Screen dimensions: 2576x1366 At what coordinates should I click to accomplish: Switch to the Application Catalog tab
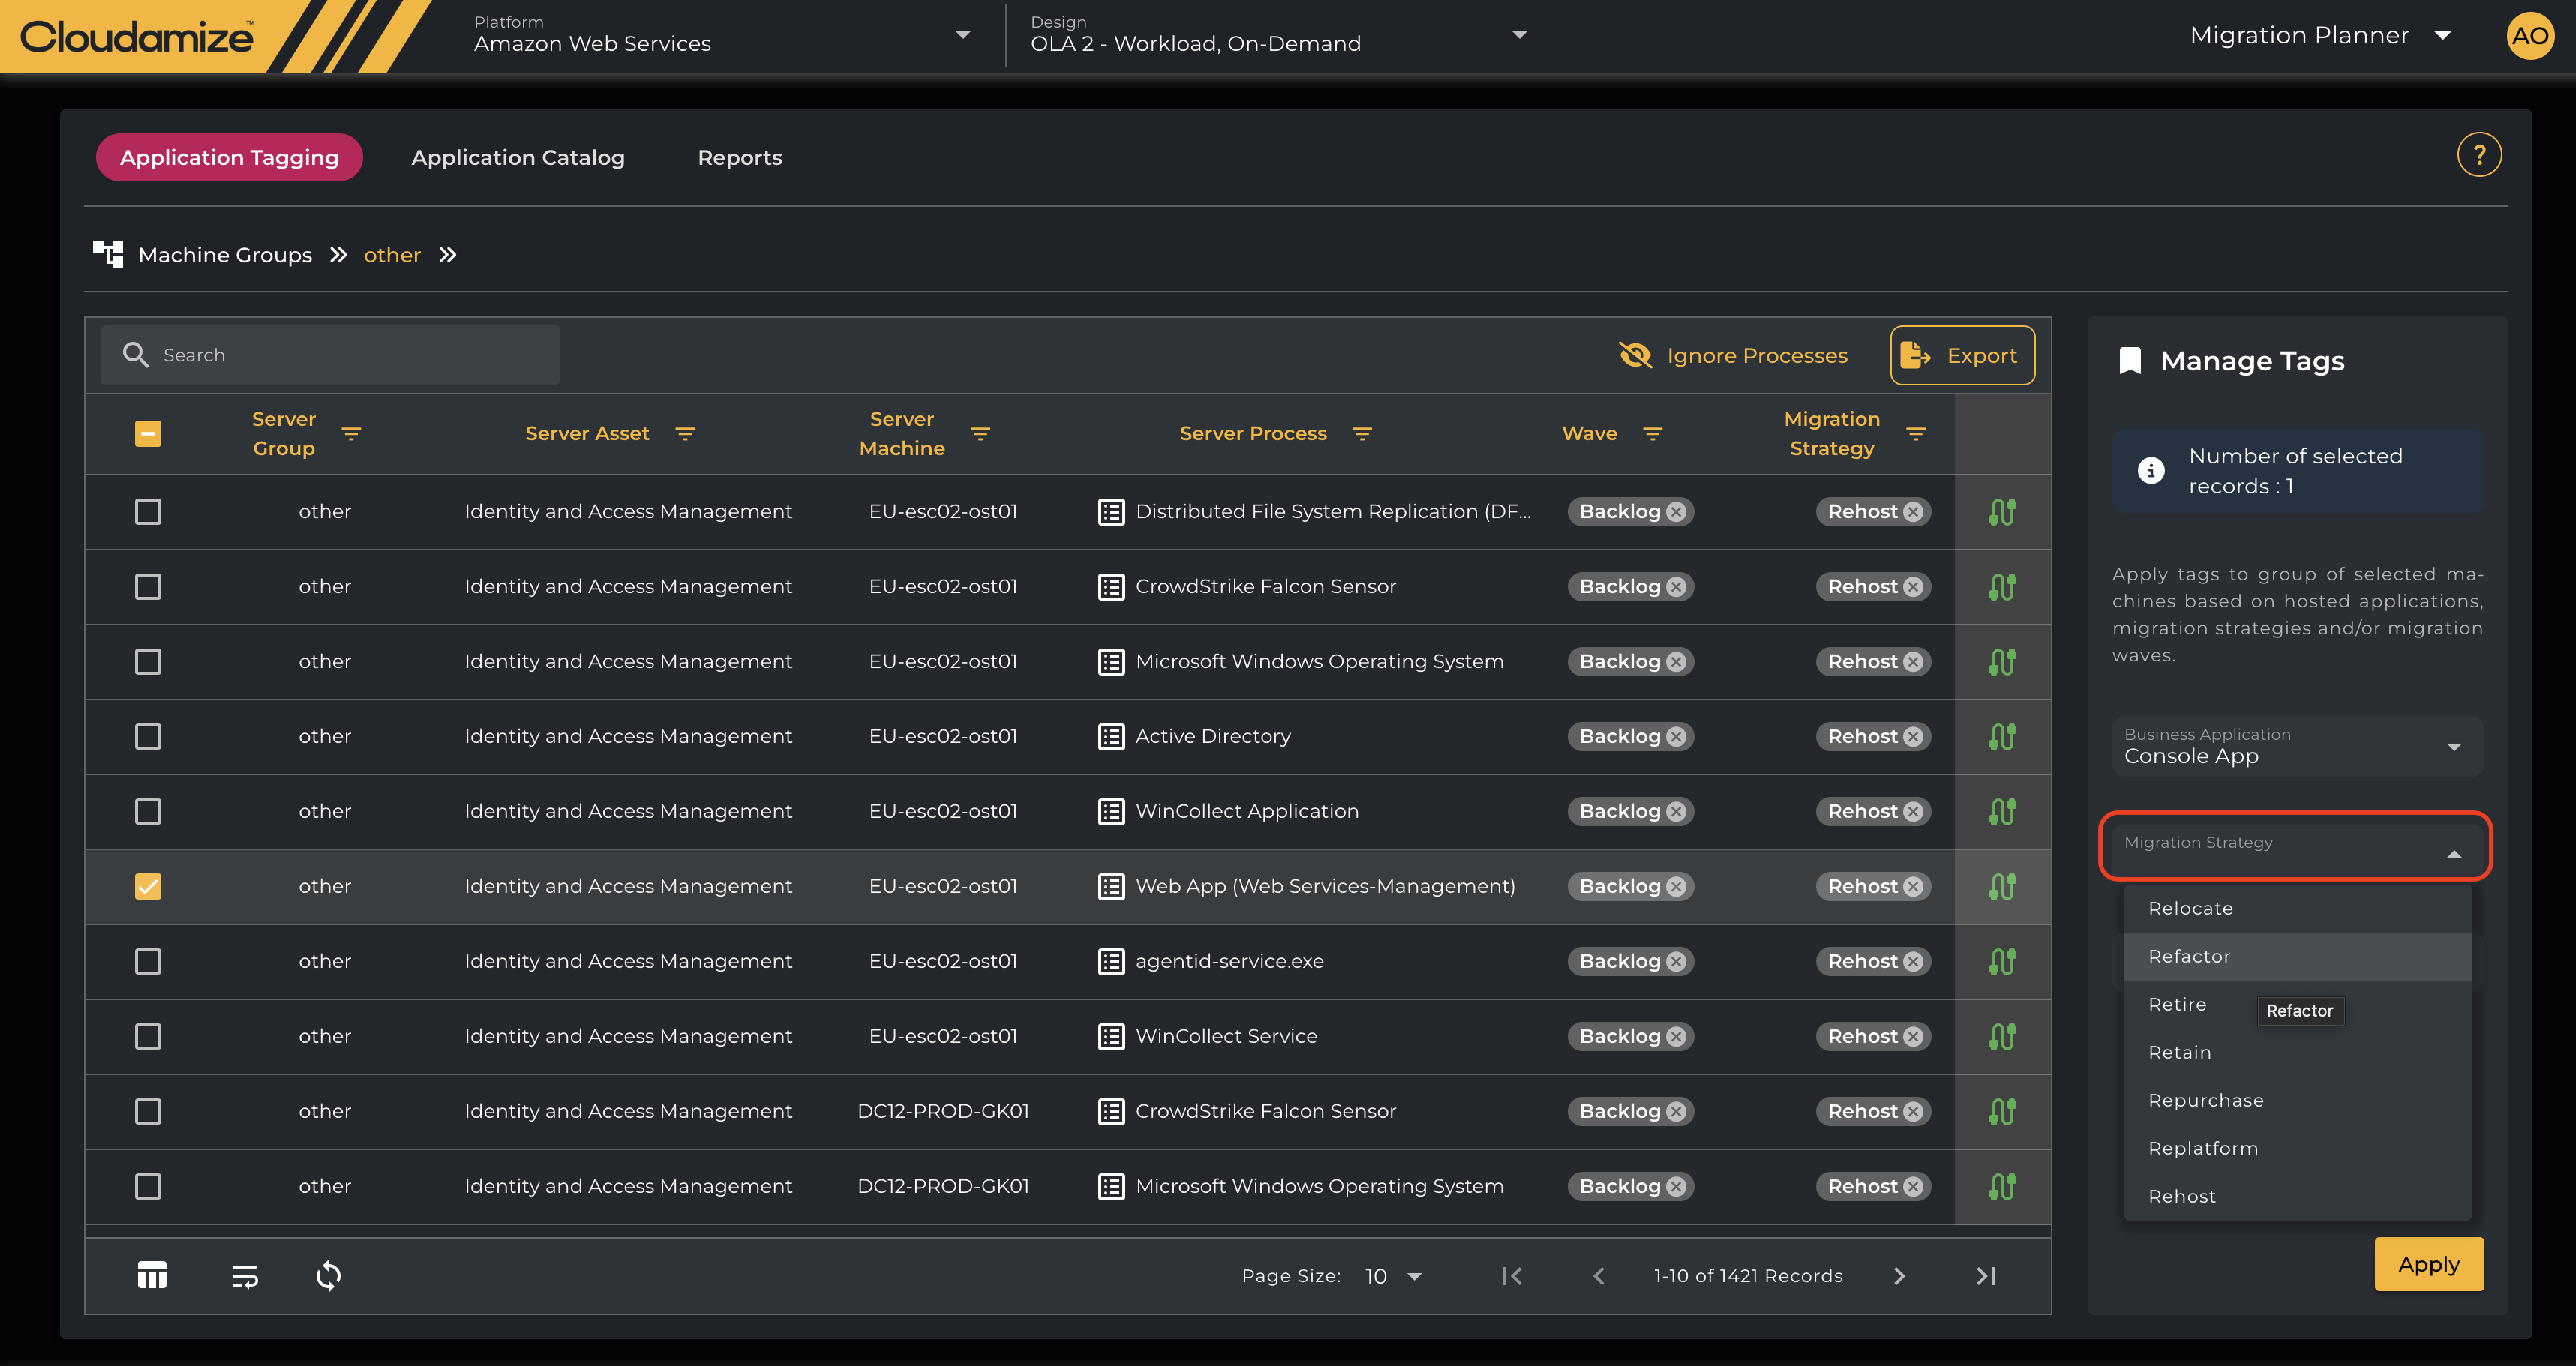pyautogui.click(x=517, y=158)
